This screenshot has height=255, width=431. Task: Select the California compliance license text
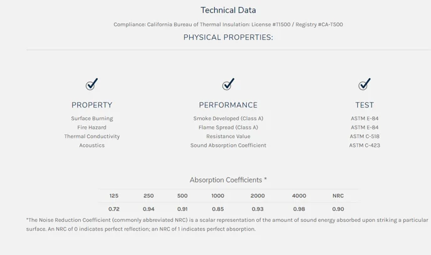point(228,24)
